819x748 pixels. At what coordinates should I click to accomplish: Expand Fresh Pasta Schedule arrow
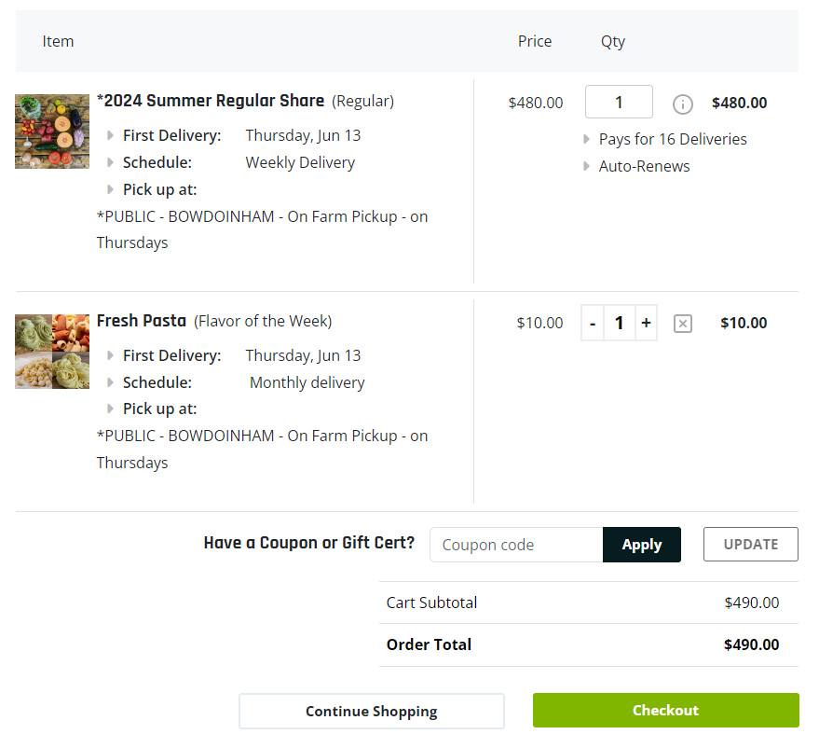[111, 382]
